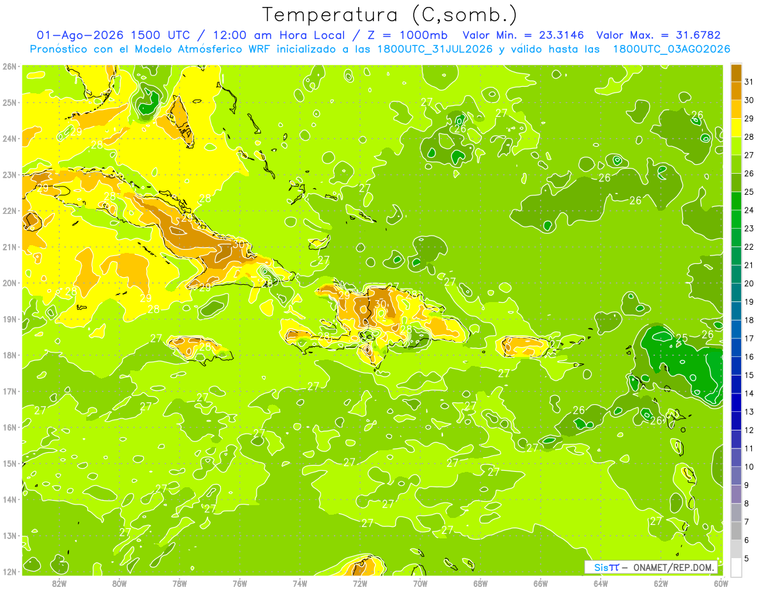766x592 pixels.
Task: Click the color scale value '31'
Action: pos(749,82)
